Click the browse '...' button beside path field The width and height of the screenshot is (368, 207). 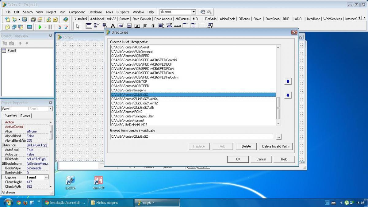(x=278, y=137)
